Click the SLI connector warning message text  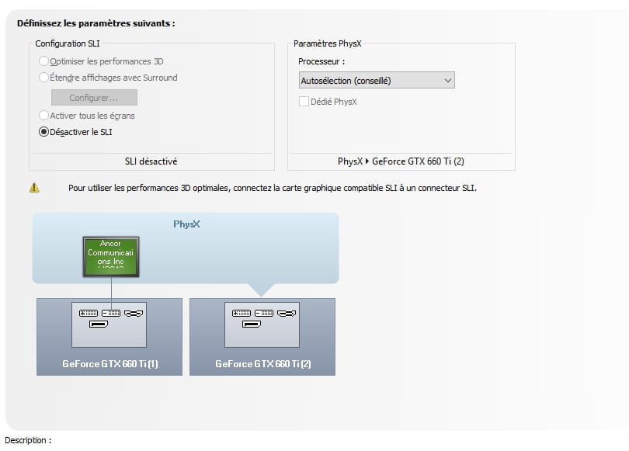pyautogui.click(x=273, y=188)
